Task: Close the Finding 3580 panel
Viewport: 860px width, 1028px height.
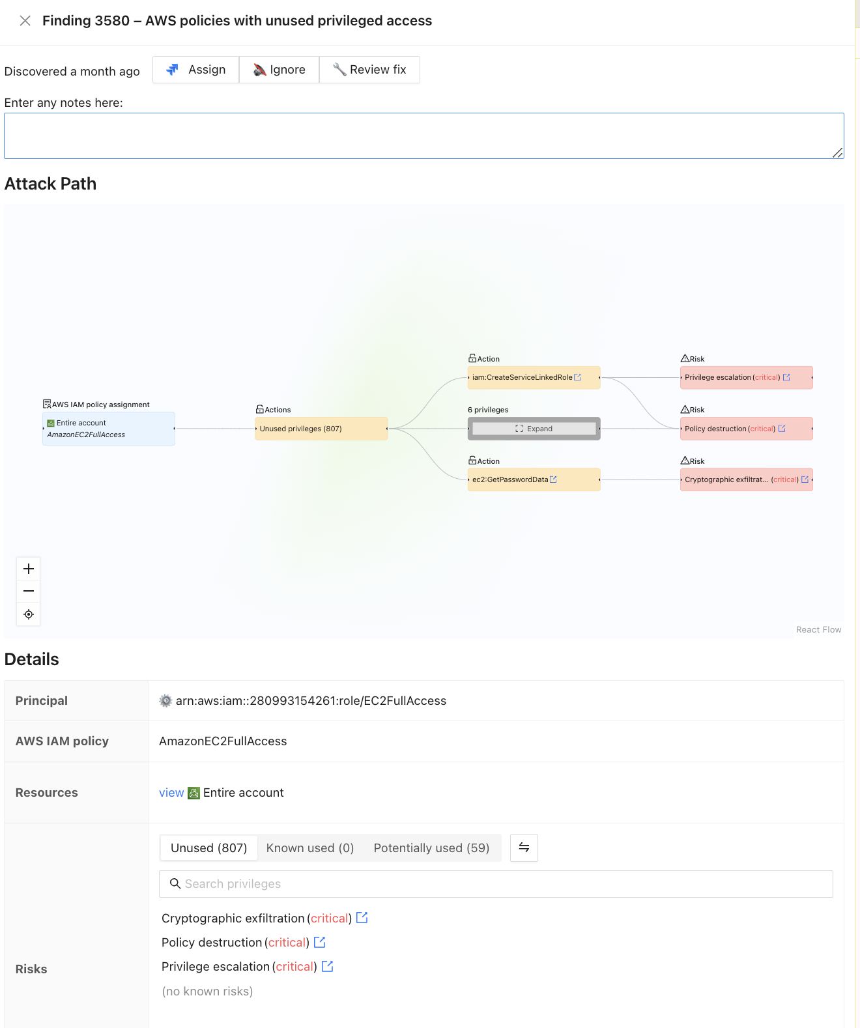Action: coord(25,21)
